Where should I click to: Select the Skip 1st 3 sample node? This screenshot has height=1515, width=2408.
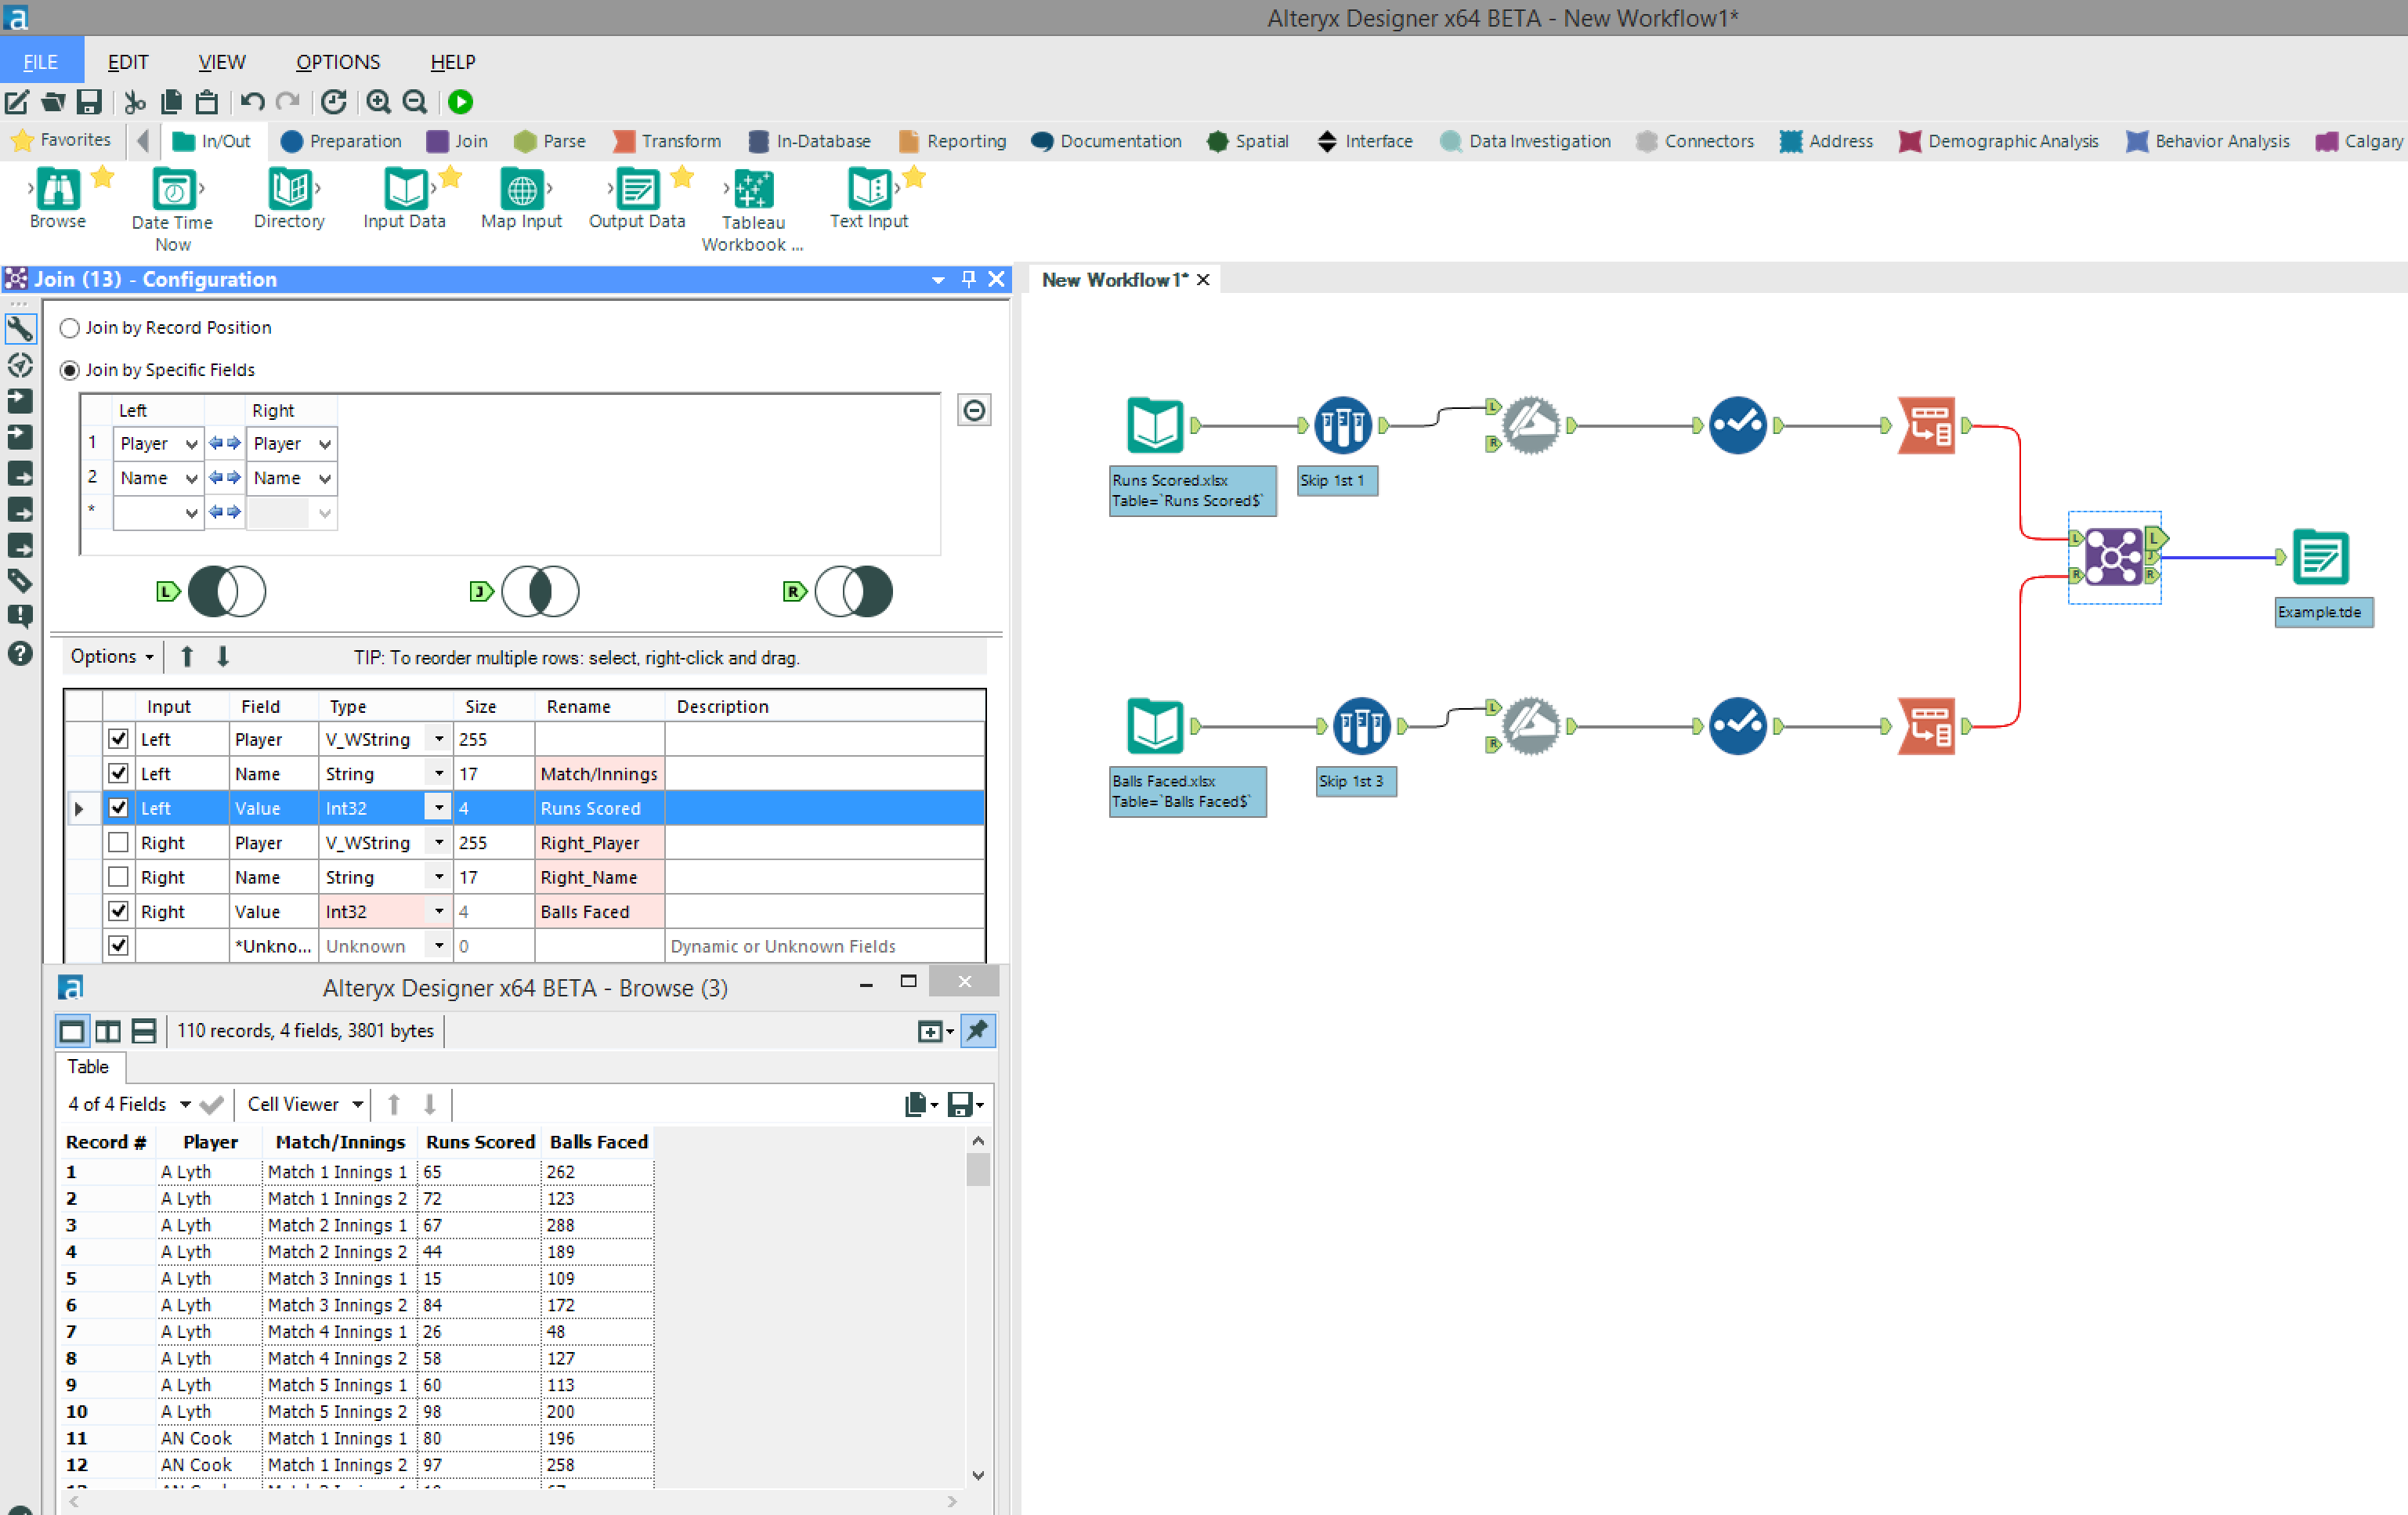tap(1361, 726)
